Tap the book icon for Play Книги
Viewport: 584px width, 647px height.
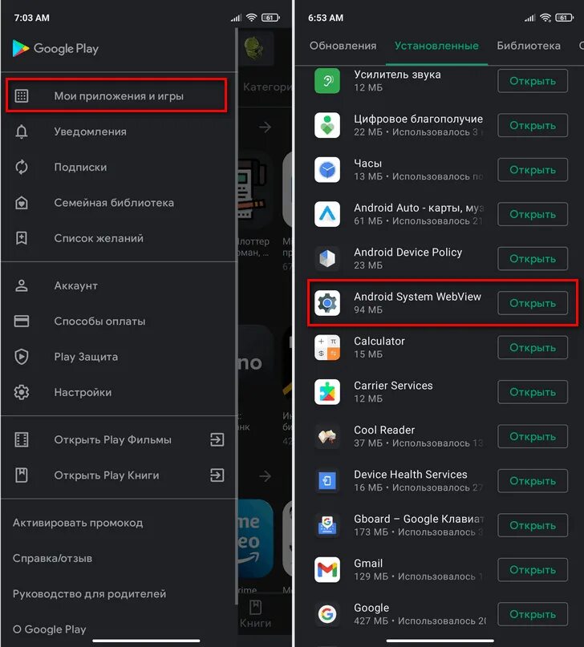pos(22,475)
